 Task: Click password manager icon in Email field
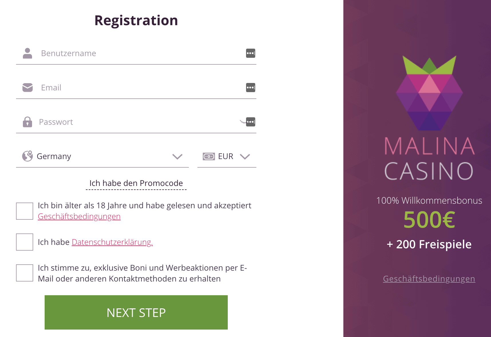251,88
